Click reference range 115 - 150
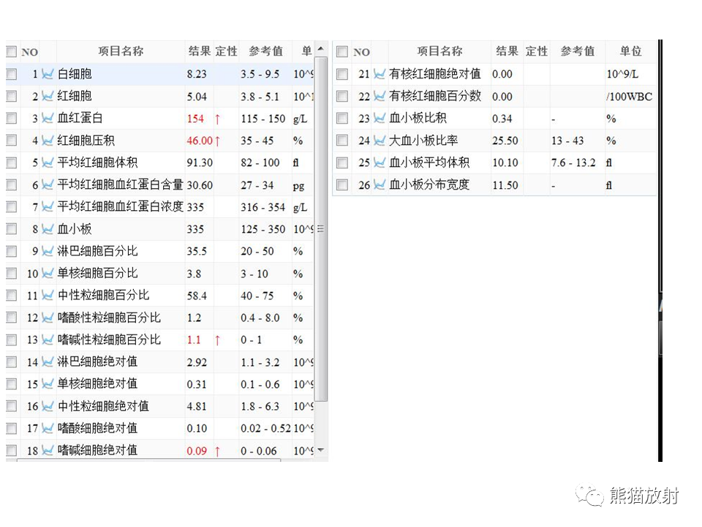Image resolution: width=702 pixels, height=527 pixels. coord(263,119)
